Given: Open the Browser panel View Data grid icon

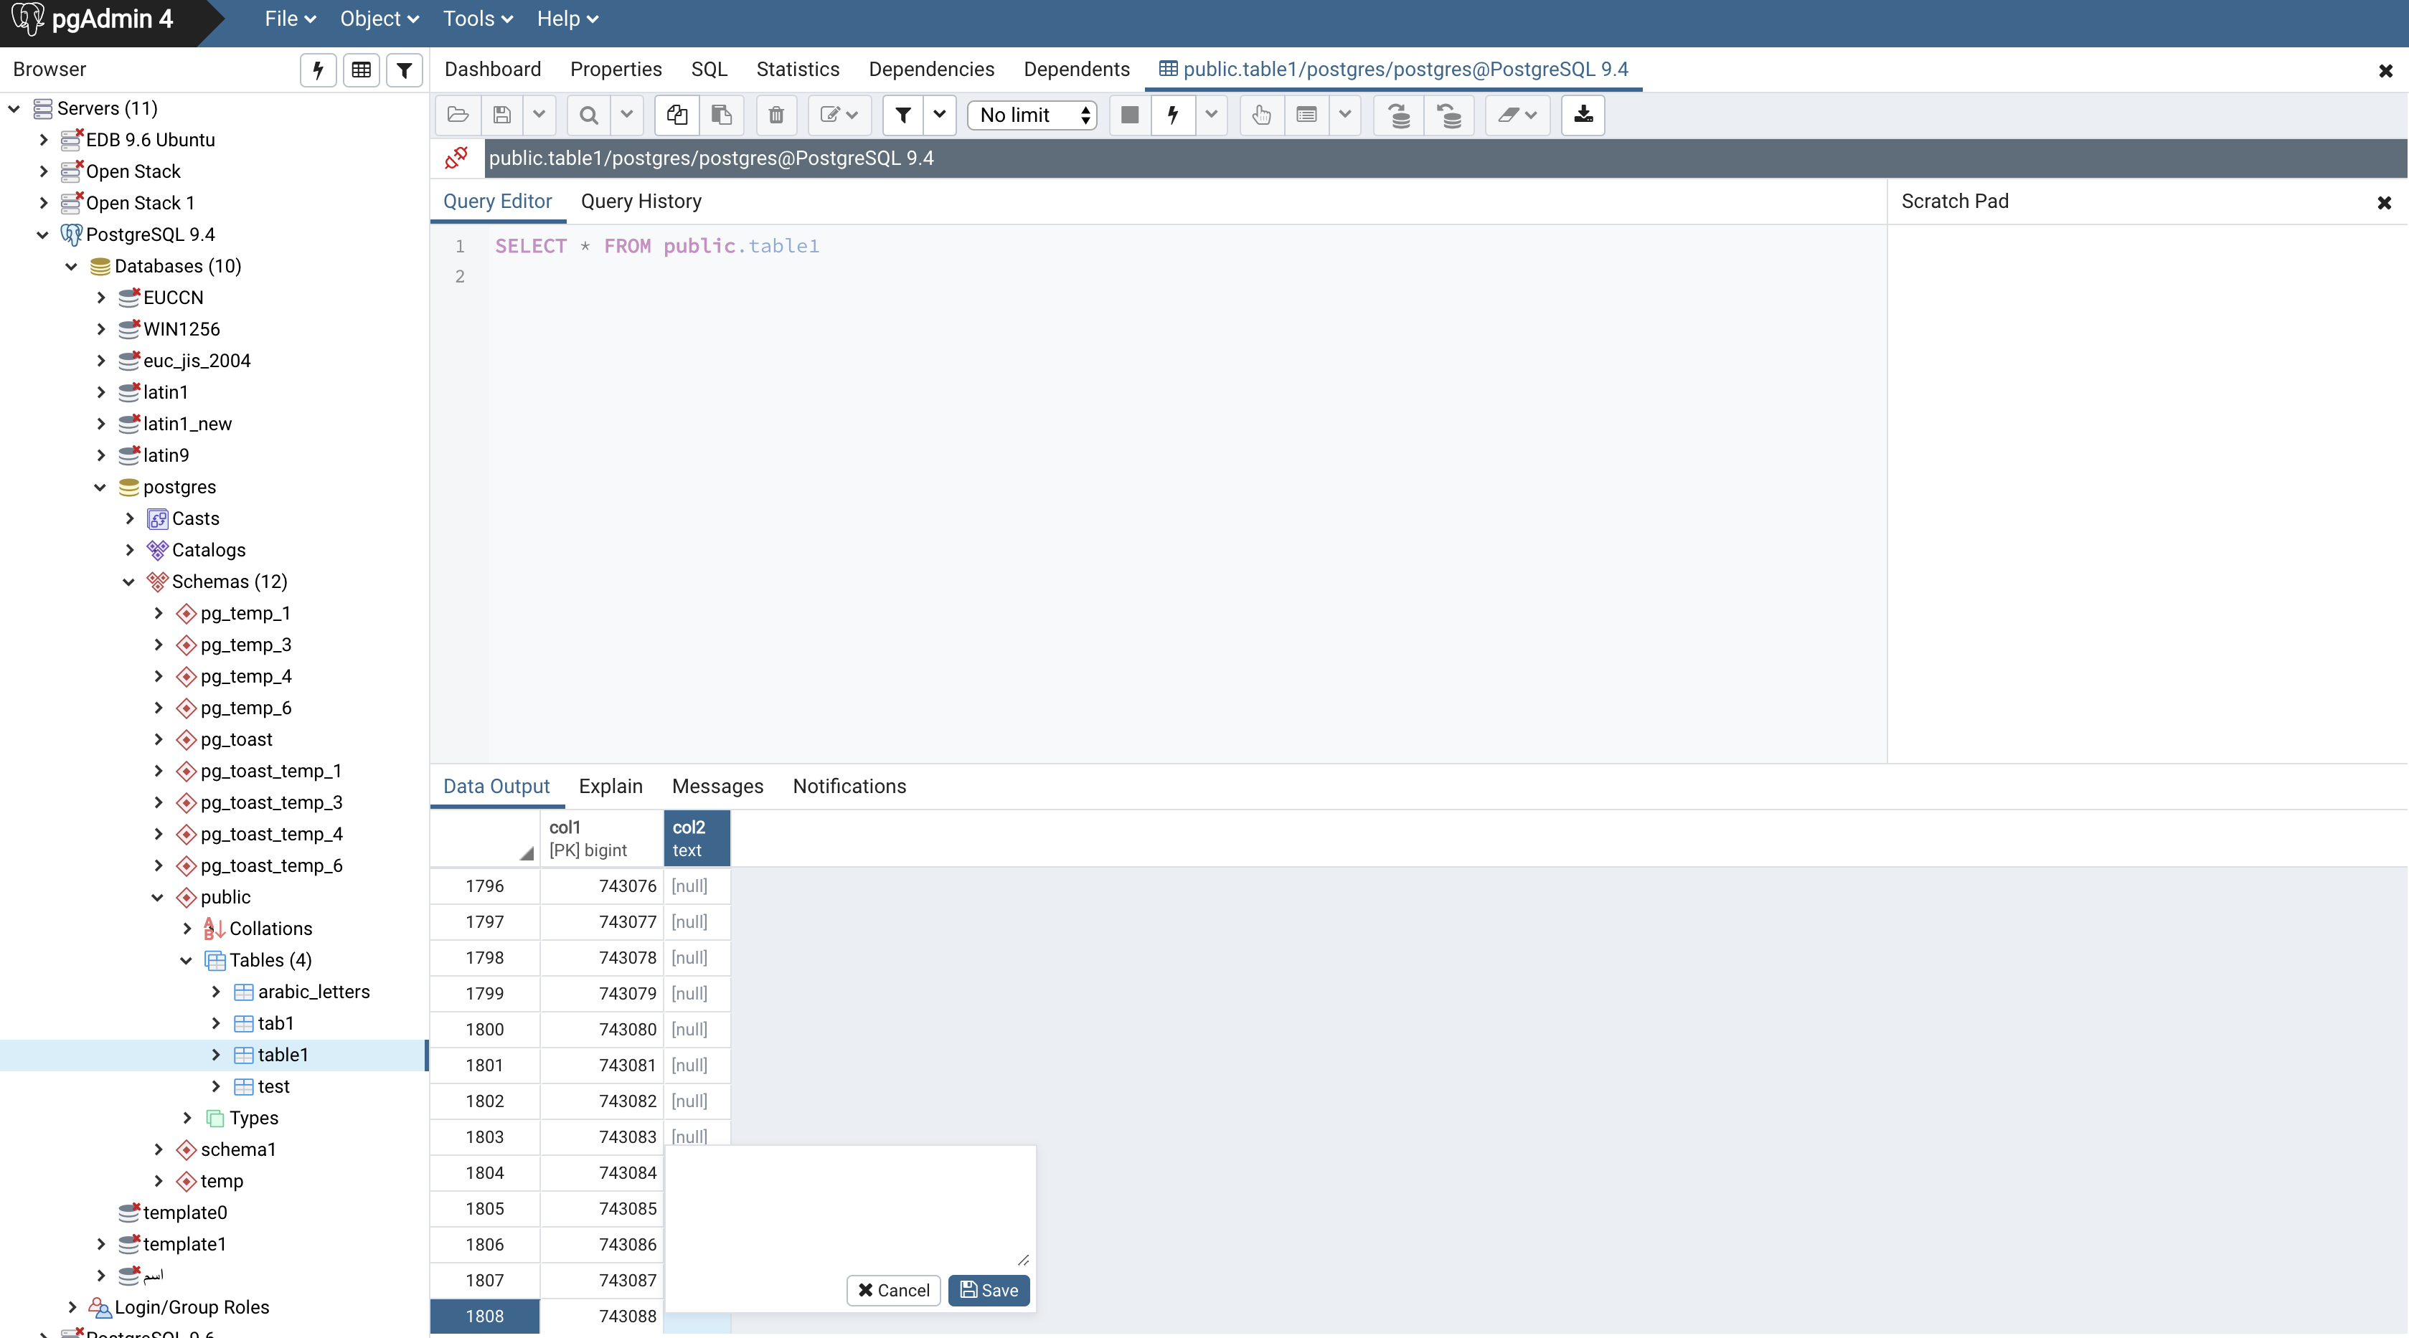Looking at the screenshot, I should (361, 70).
